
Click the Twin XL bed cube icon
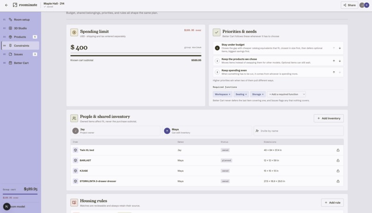(75, 150)
